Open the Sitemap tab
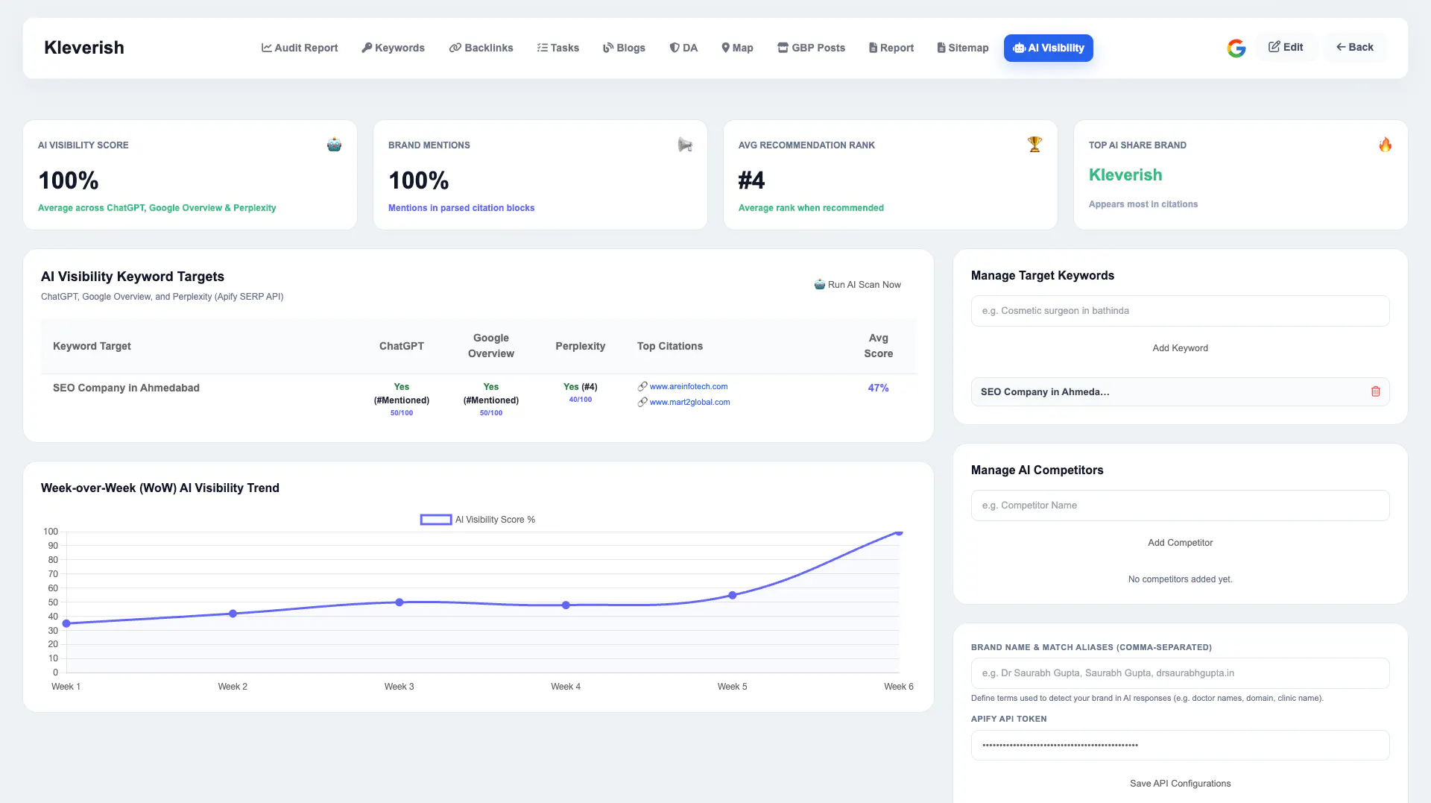This screenshot has height=803, width=1431. pyautogui.click(x=963, y=48)
